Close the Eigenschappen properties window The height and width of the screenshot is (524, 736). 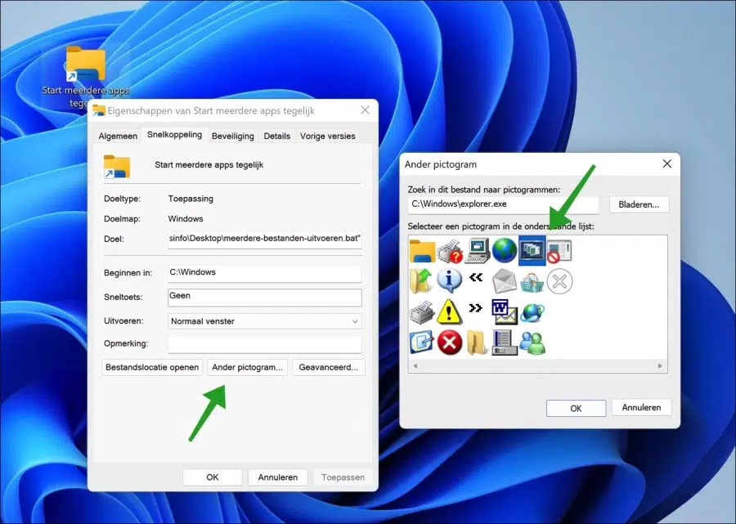365,110
